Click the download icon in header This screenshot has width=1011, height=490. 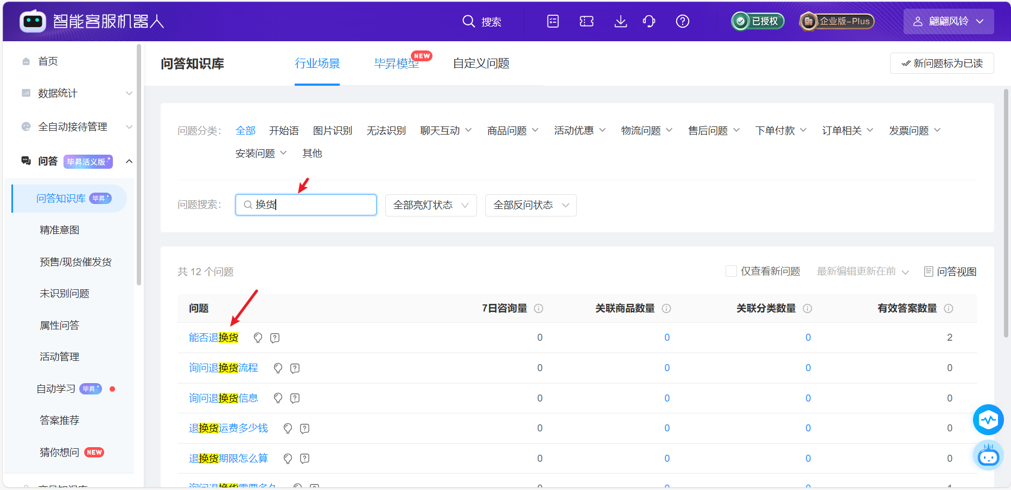click(620, 21)
